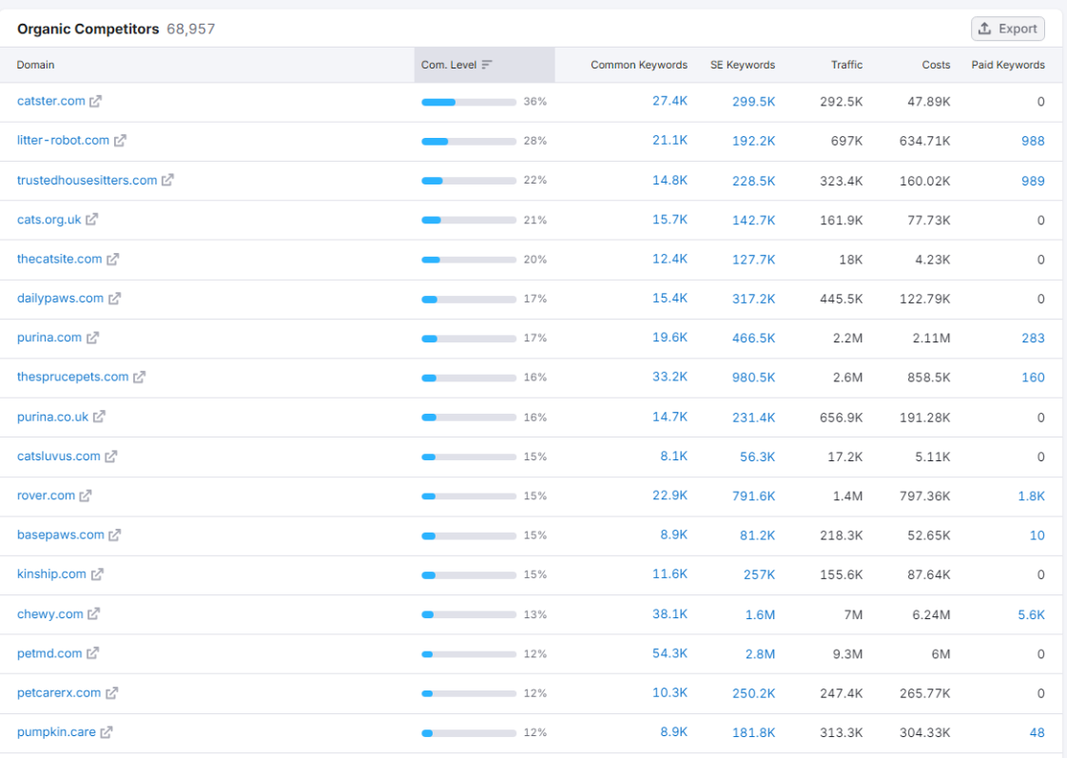Select 6.24M costs value for chewy.com
1067x758 pixels.
pos(931,615)
